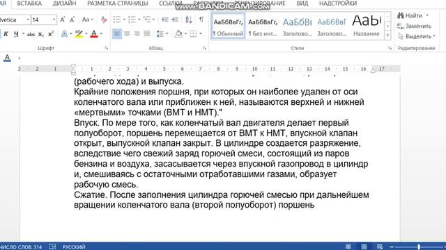This screenshot has height=250, width=446.
Task: Open the ВИД ribbon tab
Action: 302,3
